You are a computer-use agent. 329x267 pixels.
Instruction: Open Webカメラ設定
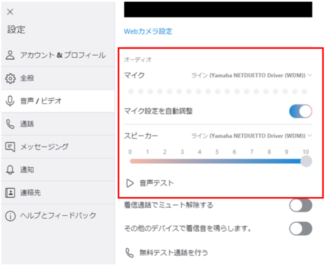[x=148, y=32]
